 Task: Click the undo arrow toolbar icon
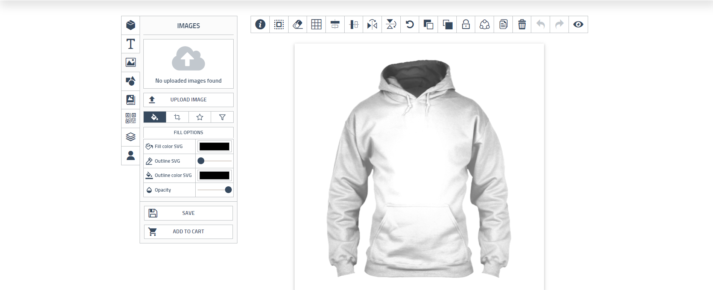pos(541,24)
